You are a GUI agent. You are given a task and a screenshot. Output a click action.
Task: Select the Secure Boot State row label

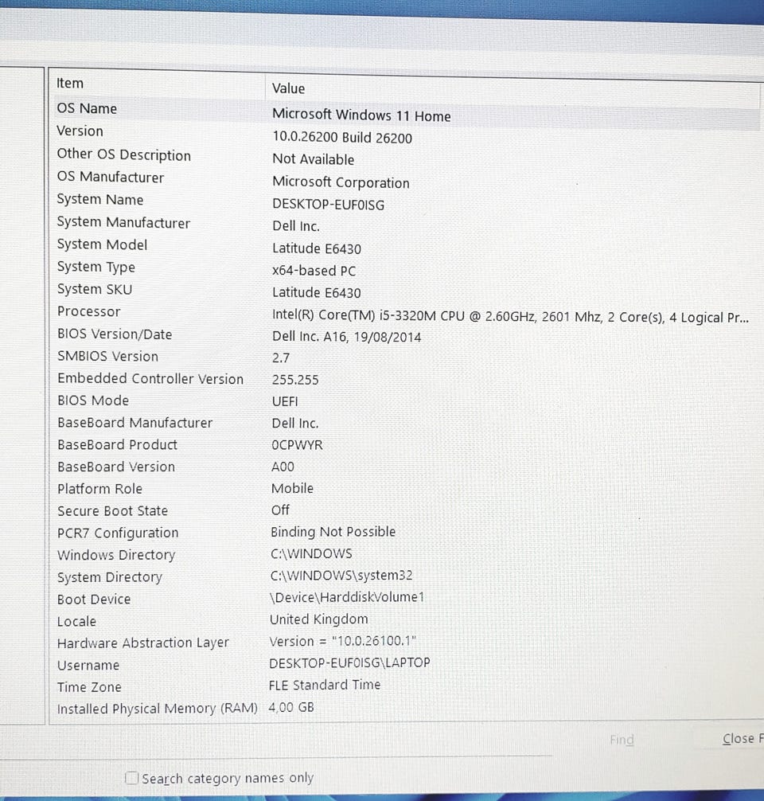coord(113,511)
